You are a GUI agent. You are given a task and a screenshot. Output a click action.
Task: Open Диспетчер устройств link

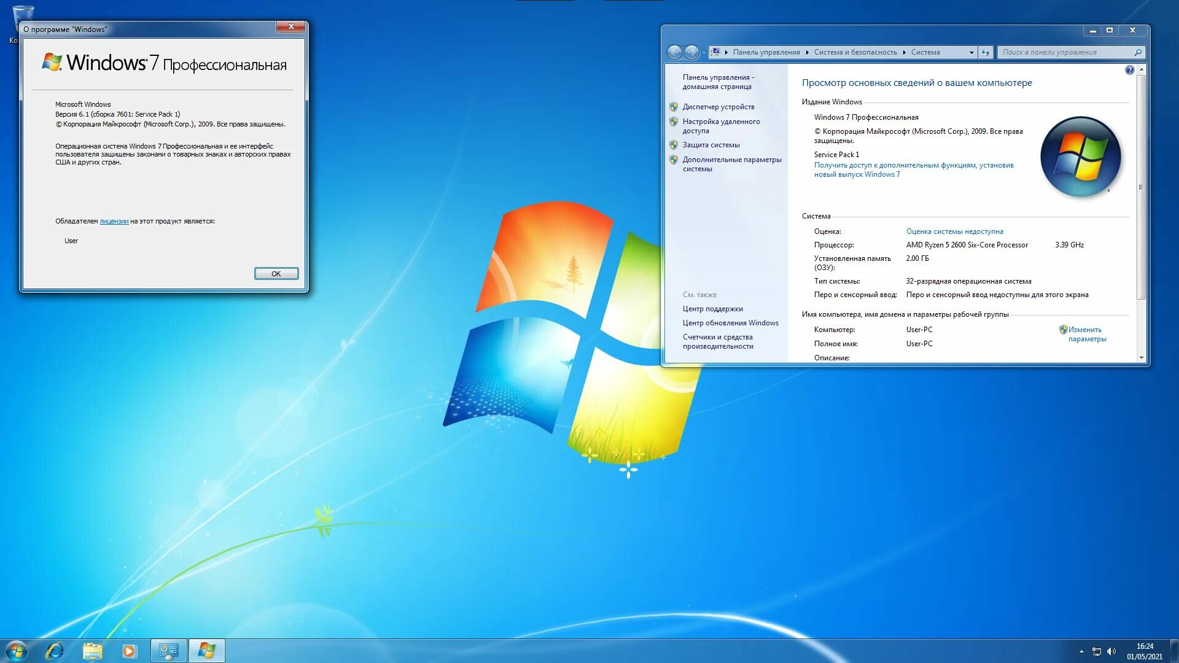pos(718,107)
